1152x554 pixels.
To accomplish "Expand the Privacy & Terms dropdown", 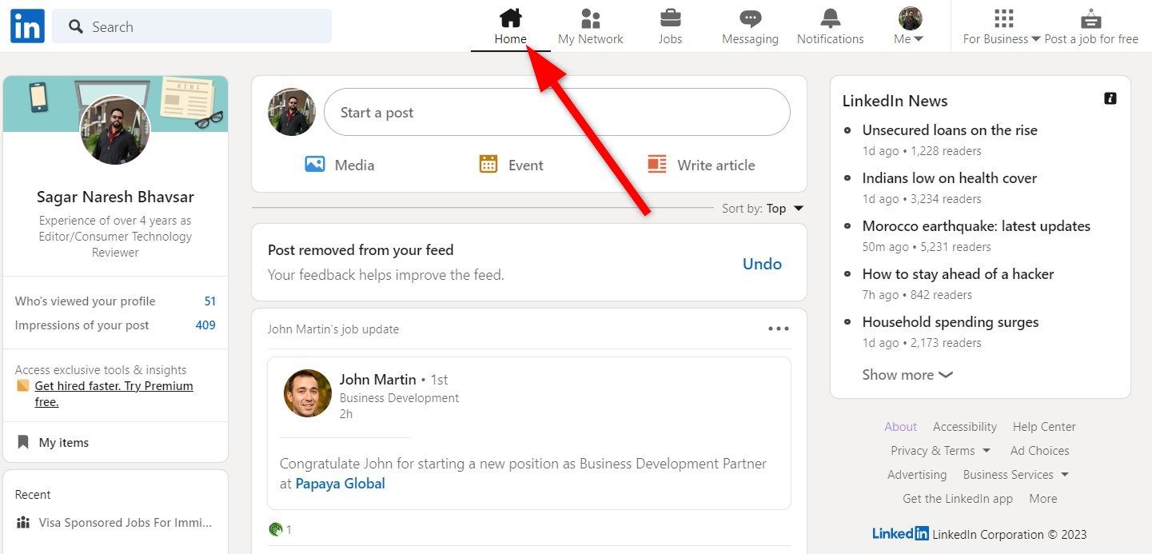I will click(941, 451).
